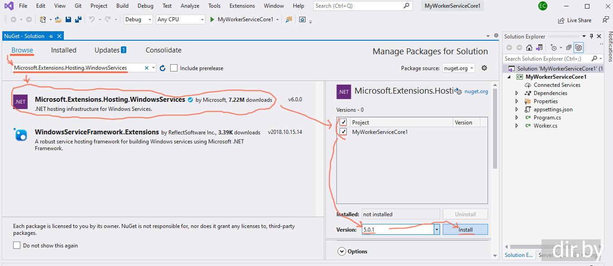The image size is (613, 266).
Task: Open the Build menu
Action: coord(122,6)
